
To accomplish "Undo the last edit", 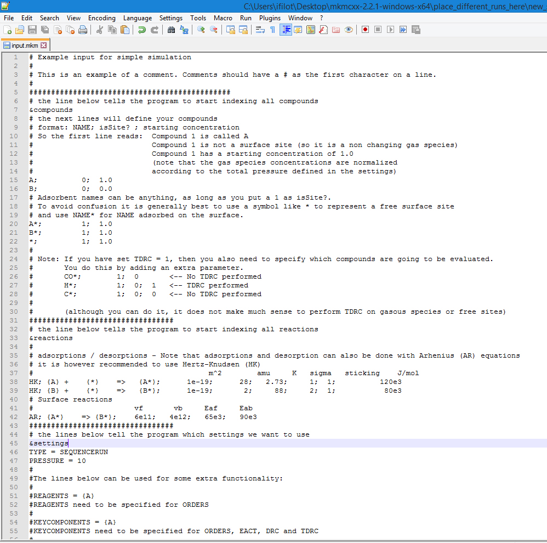I will click(143, 30).
